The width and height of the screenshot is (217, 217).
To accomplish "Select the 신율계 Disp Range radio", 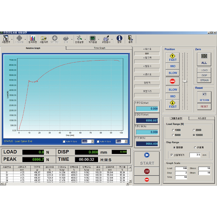I will (x=195, y=148).
